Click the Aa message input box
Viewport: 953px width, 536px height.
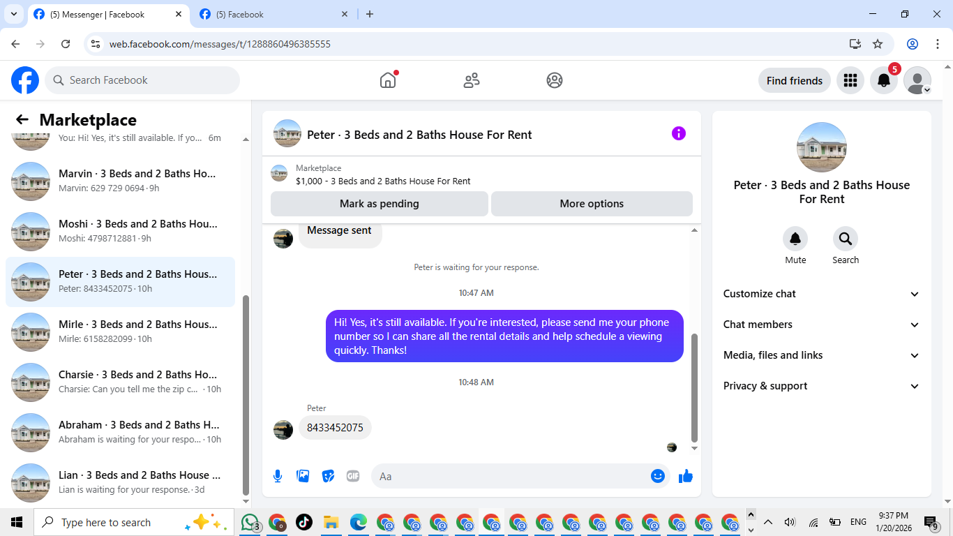512,476
